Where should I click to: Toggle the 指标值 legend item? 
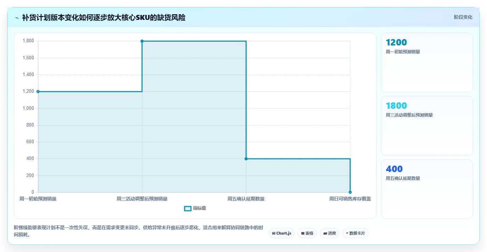[x=195, y=208]
